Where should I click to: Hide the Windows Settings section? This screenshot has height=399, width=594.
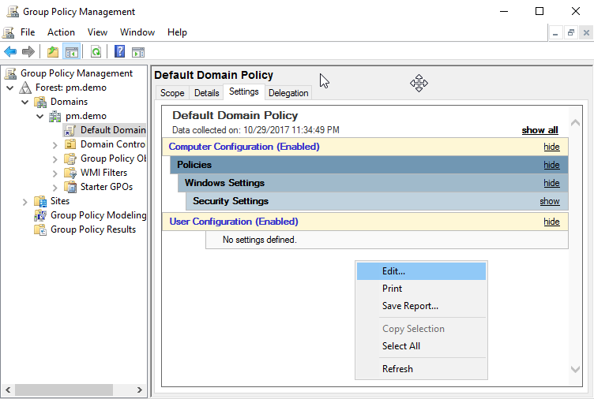551,183
